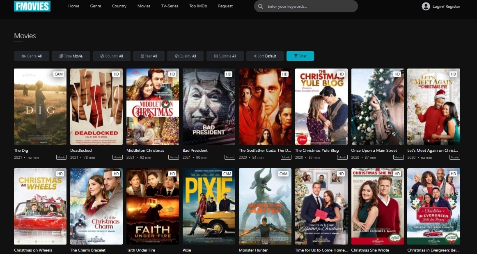
Task: Open Middleton Christmas poster
Action: coord(153,106)
